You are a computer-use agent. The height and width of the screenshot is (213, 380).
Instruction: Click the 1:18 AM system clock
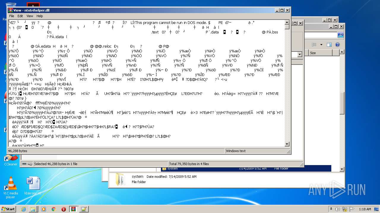(x=365, y=209)
